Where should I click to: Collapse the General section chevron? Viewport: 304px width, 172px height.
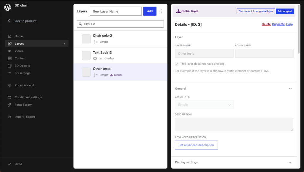[x=290, y=89]
